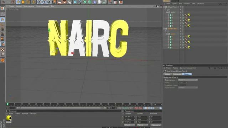Viewport: 228px width, 128px height.
Task: Collapse the top Объект Текст.1 tree node
Action: (164, 7)
